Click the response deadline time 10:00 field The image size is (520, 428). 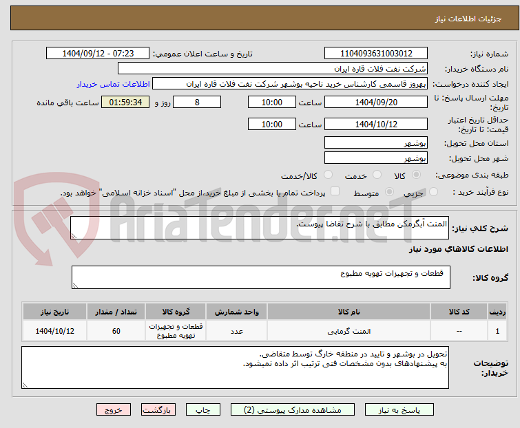(x=271, y=102)
